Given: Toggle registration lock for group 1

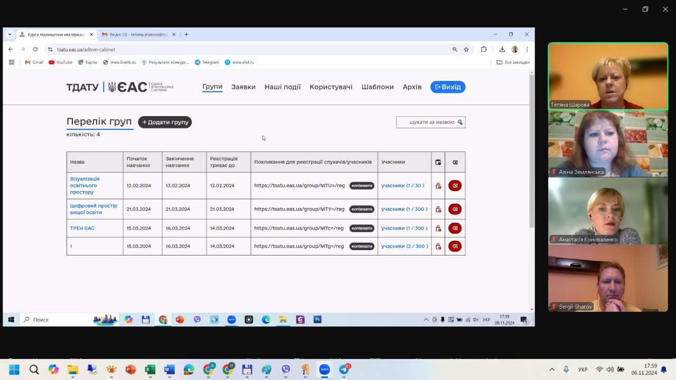Looking at the screenshot, I should [x=438, y=246].
